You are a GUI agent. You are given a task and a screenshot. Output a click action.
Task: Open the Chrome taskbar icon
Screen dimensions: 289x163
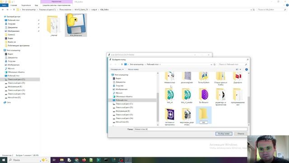tap(76, 160)
